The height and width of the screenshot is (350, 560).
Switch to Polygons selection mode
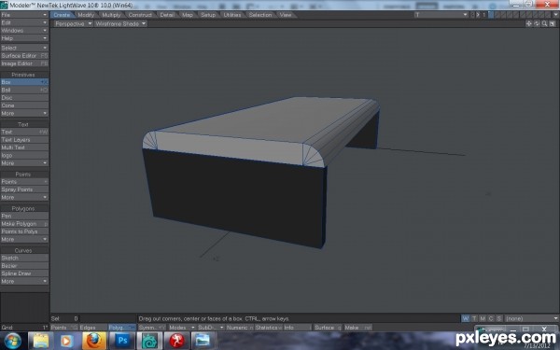121,328
